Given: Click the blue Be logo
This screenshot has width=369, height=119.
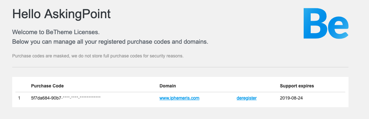Looking at the screenshot, I should (x=326, y=23).
